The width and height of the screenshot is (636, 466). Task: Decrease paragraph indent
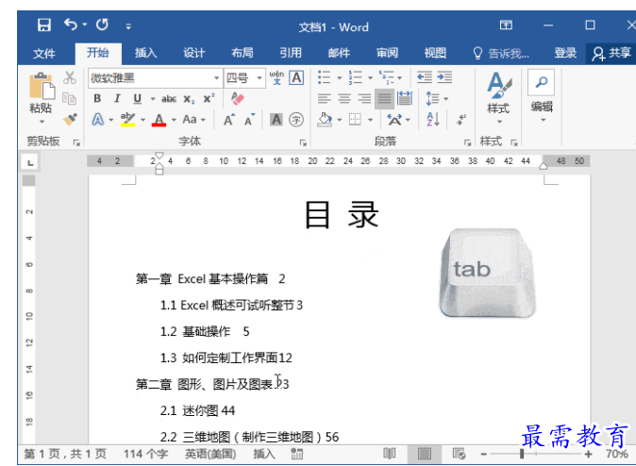coord(425,77)
